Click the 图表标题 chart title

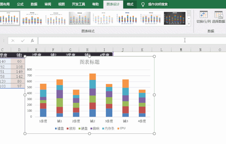pos(90,62)
